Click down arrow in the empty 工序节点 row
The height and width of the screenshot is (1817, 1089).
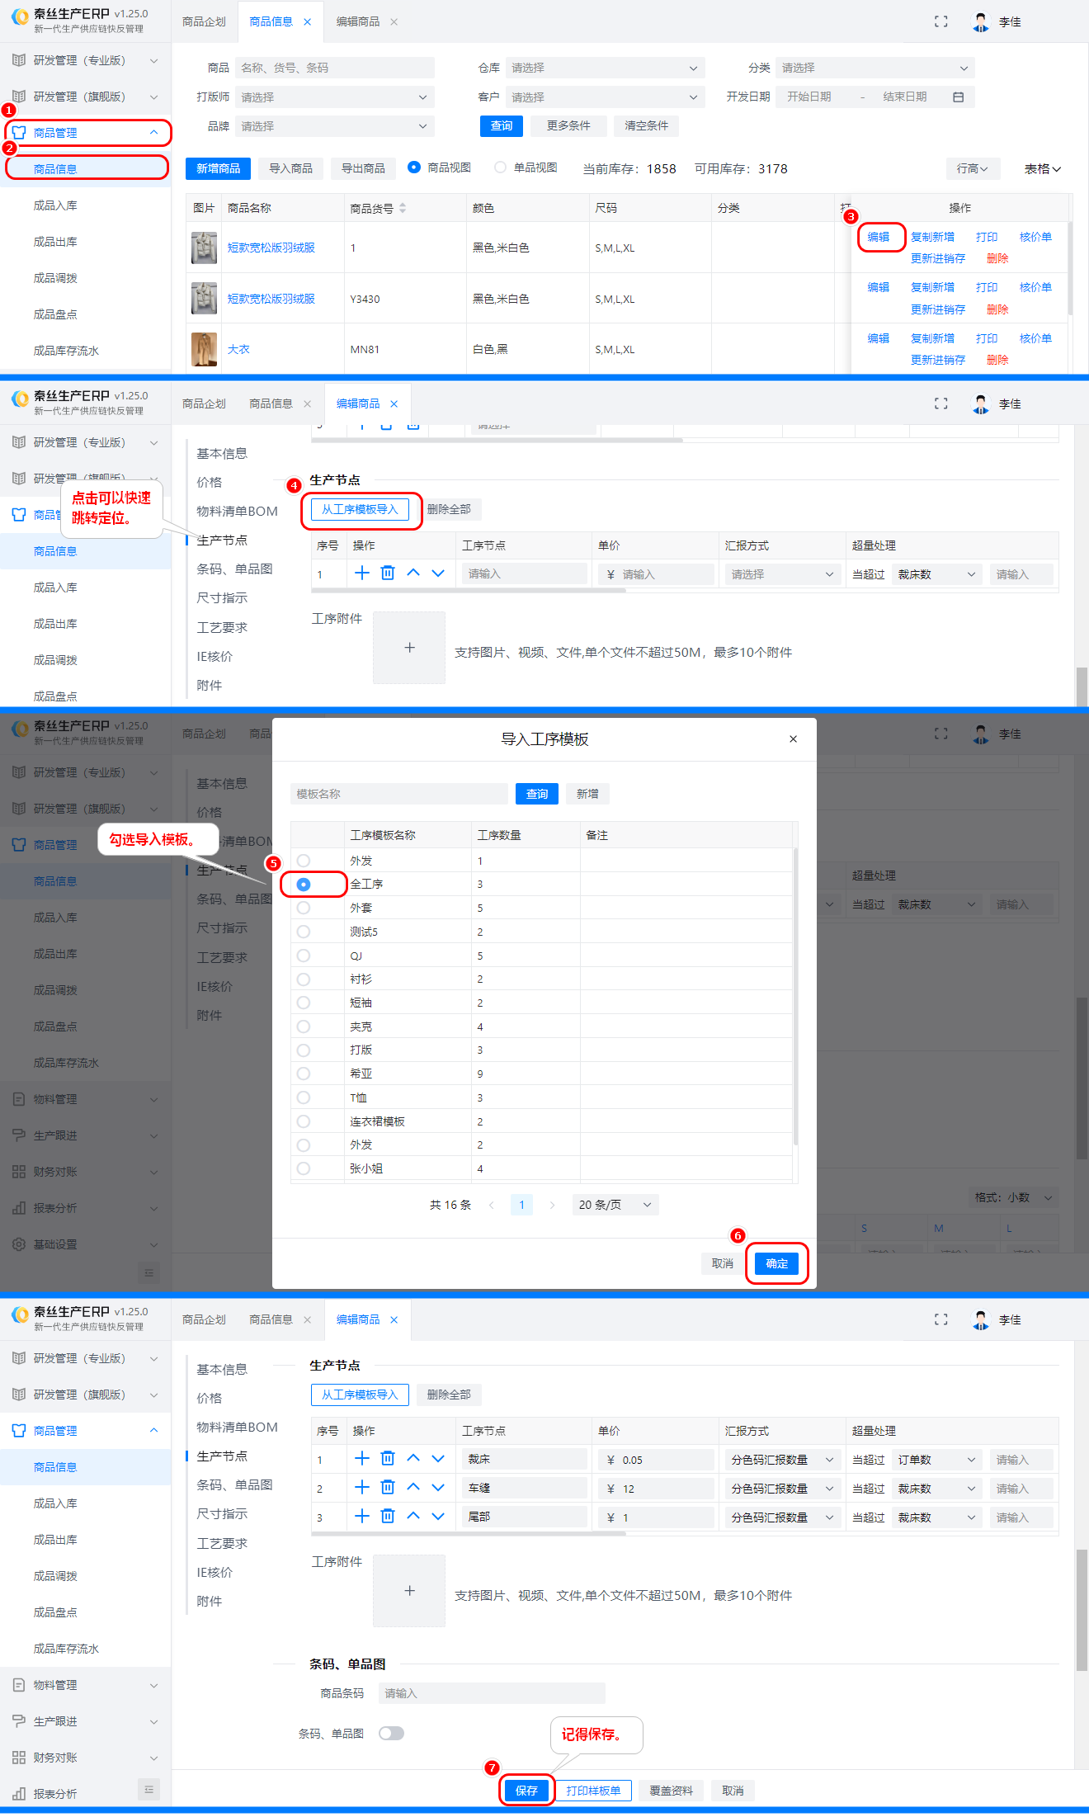click(x=438, y=573)
